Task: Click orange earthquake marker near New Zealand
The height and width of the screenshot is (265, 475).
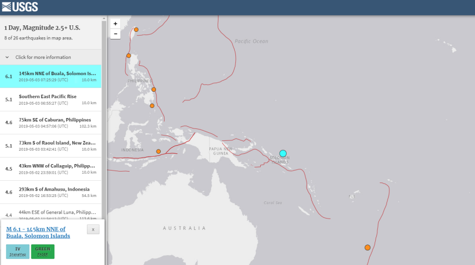Action: tap(368, 247)
